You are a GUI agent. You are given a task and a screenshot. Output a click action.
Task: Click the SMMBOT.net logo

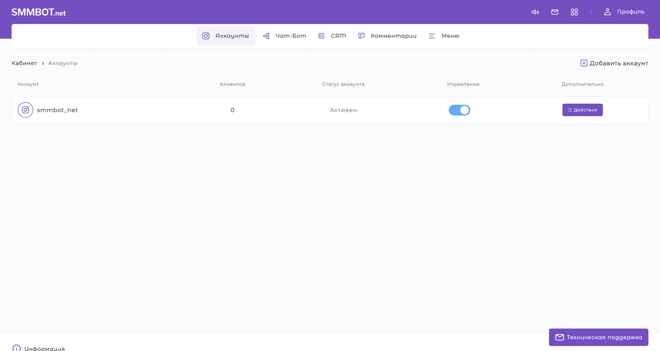[38, 12]
